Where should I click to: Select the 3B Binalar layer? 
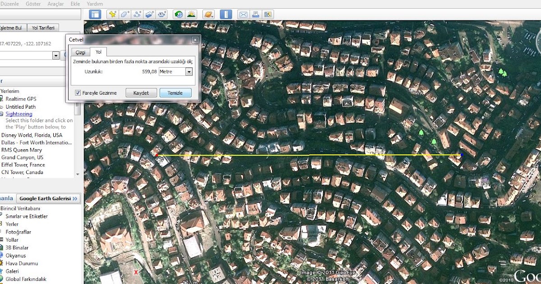[17, 248]
